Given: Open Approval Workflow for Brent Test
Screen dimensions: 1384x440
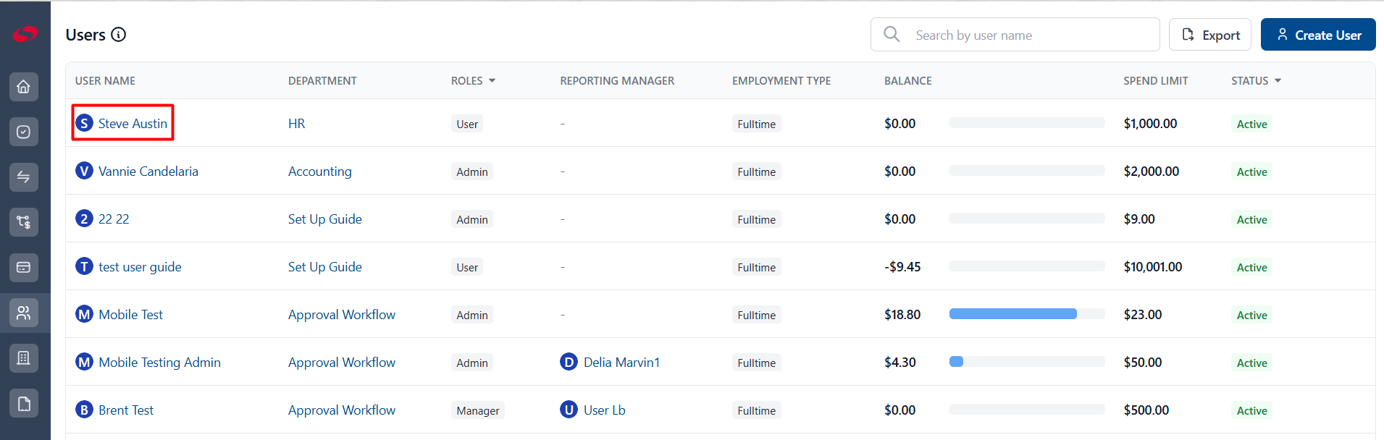Looking at the screenshot, I should [x=342, y=410].
